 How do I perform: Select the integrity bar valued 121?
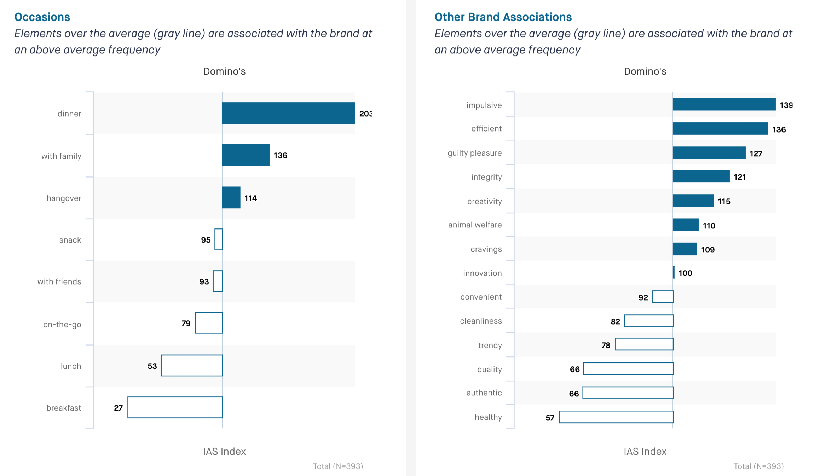701,176
